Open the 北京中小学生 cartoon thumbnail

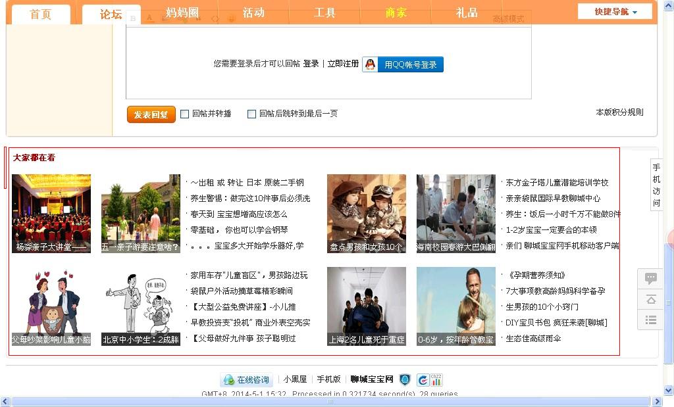[x=141, y=306]
